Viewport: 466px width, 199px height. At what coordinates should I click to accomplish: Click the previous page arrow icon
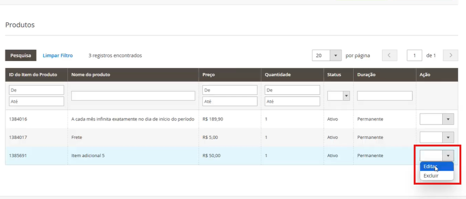(x=389, y=55)
